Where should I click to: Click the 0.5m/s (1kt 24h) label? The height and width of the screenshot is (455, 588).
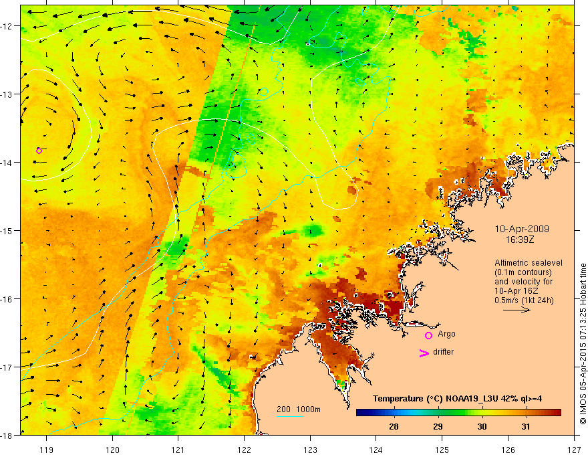tap(525, 300)
